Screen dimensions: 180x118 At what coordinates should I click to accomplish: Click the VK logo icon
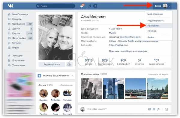pyautogui.click(x=11, y=6)
